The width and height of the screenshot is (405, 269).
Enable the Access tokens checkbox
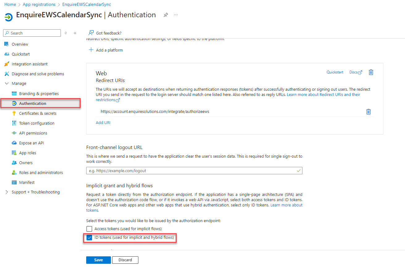89,229
